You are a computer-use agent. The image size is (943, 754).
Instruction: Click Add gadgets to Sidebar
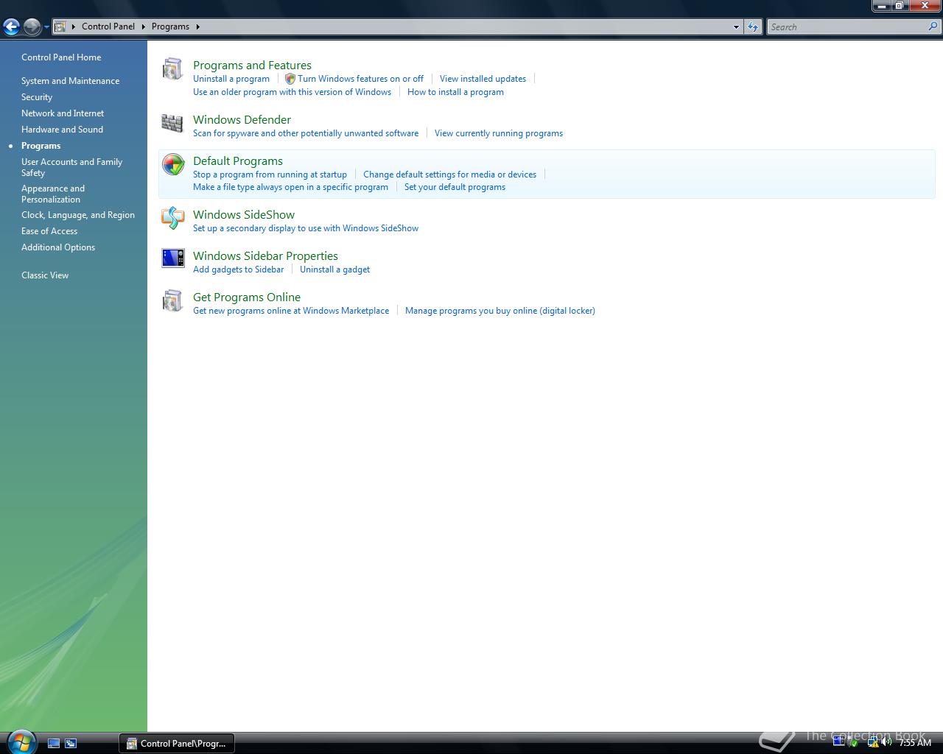(x=238, y=269)
